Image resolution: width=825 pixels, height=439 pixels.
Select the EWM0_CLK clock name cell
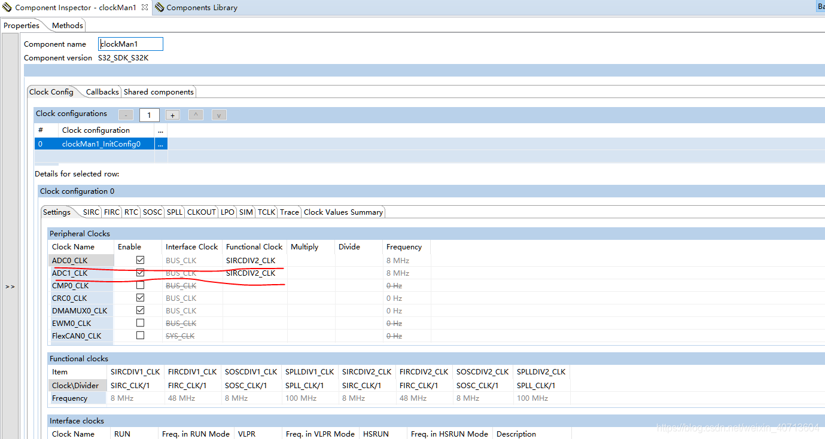coord(81,323)
